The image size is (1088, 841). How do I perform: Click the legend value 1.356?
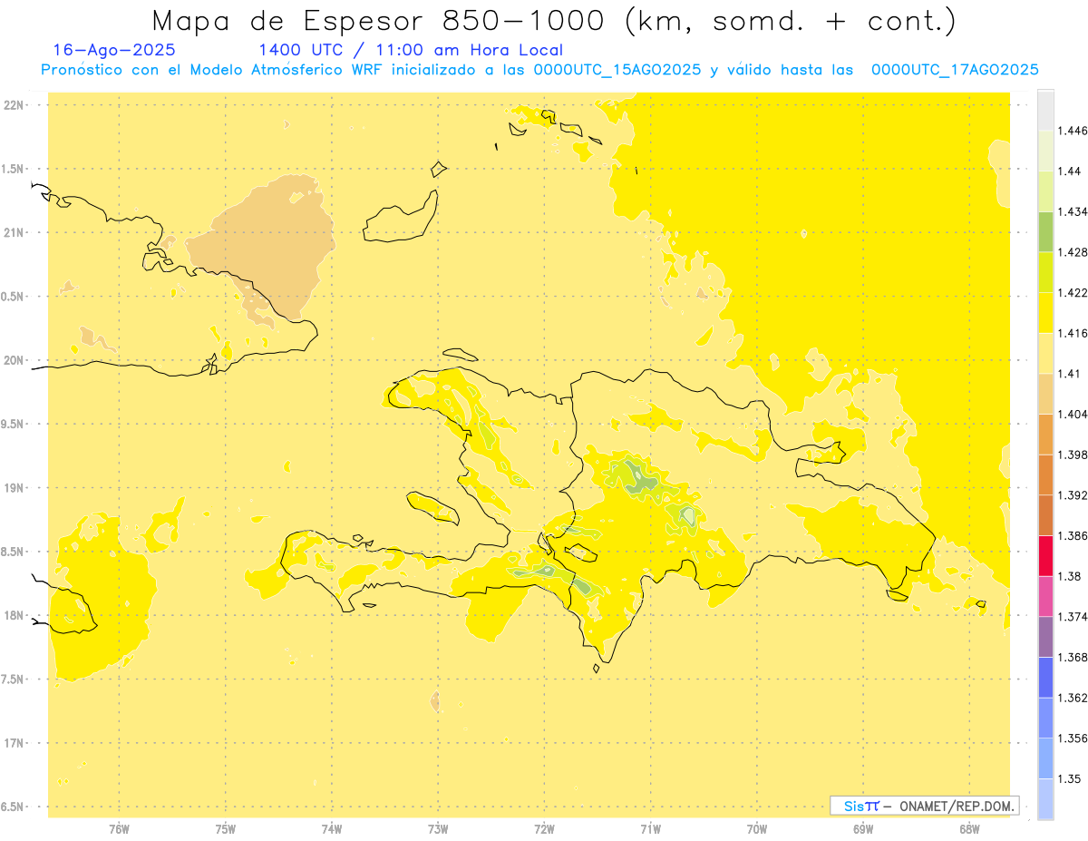coord(1073,738)
